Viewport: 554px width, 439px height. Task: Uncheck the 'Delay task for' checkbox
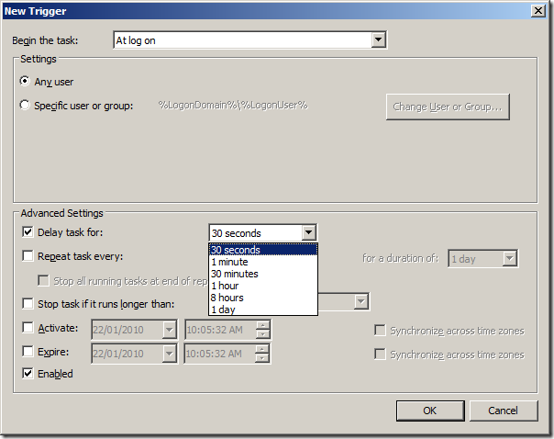(x=27, y=232)
